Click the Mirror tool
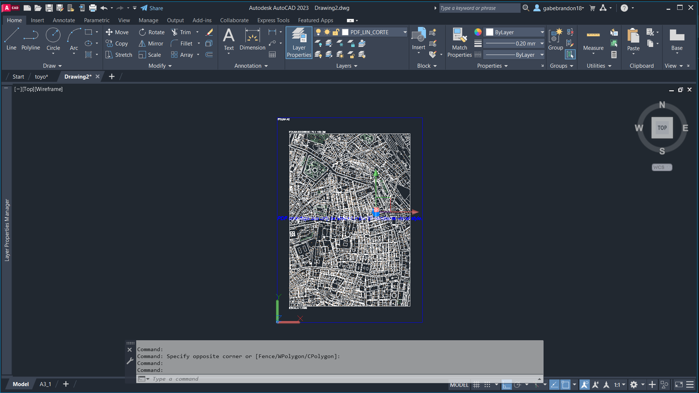 (x=151, y=44)
